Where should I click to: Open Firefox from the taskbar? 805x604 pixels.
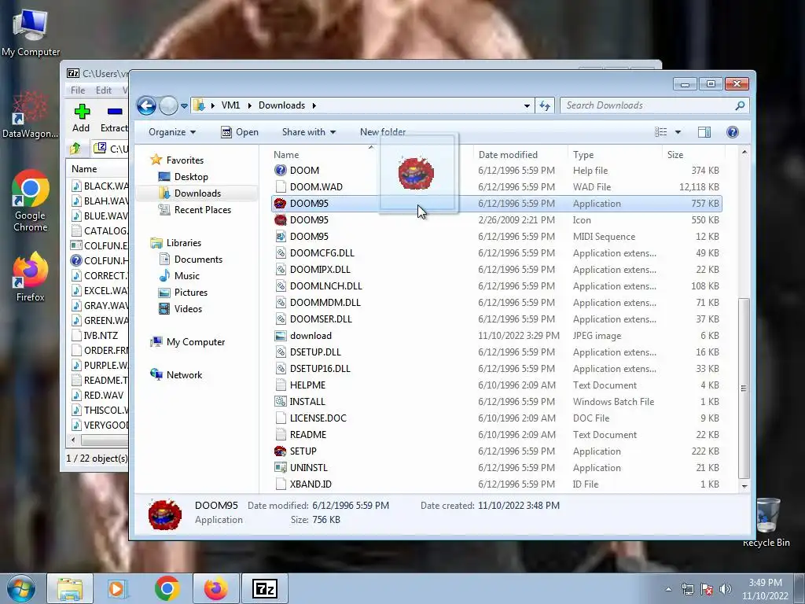215,588
